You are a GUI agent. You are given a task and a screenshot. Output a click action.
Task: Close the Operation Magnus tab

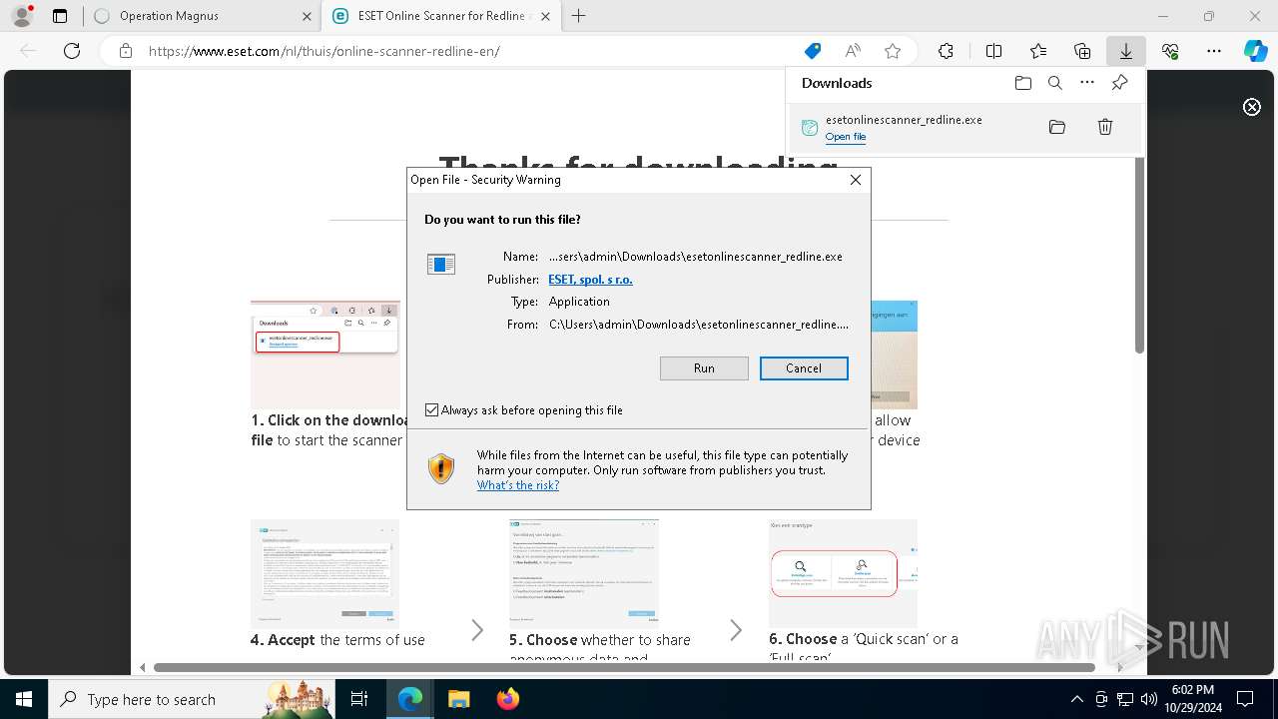(307, 16)
